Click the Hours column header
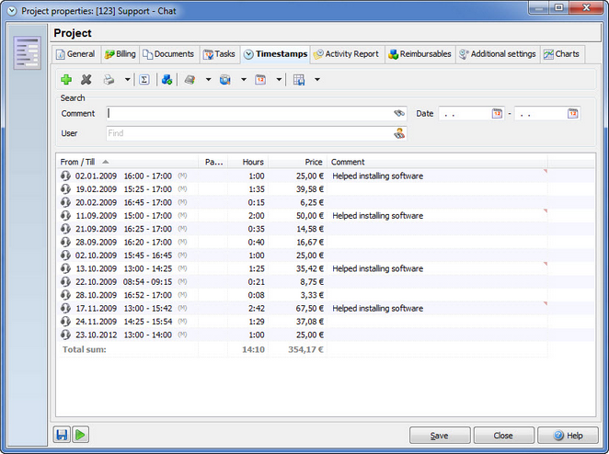609x454 pixels. point(247,162)
